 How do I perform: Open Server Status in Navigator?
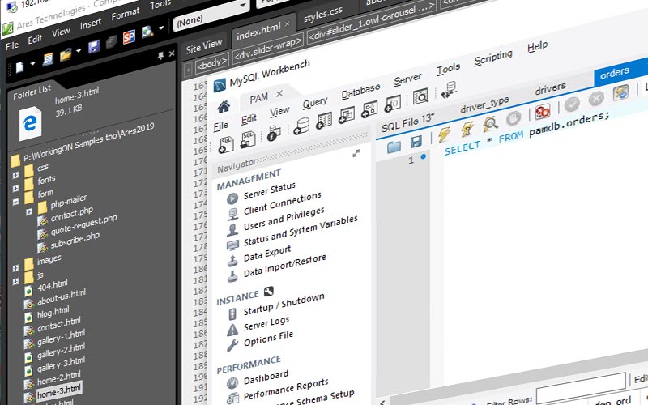(270, 190)
